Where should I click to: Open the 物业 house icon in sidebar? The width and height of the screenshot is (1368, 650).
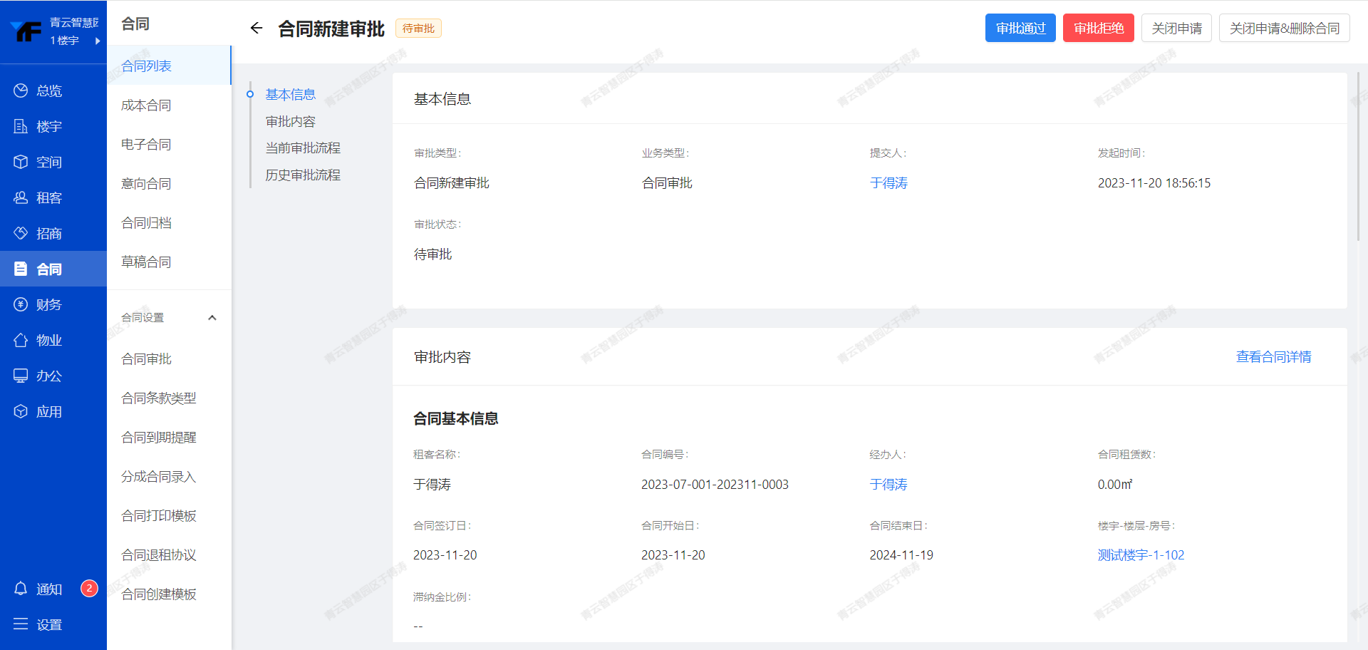tap(21, 340)
